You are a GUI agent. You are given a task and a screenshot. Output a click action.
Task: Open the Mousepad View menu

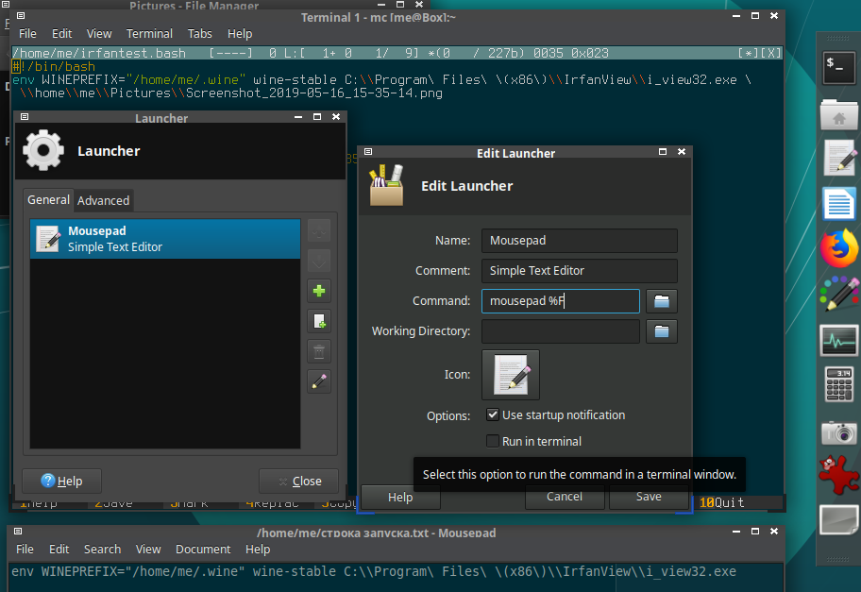point(148,550)
